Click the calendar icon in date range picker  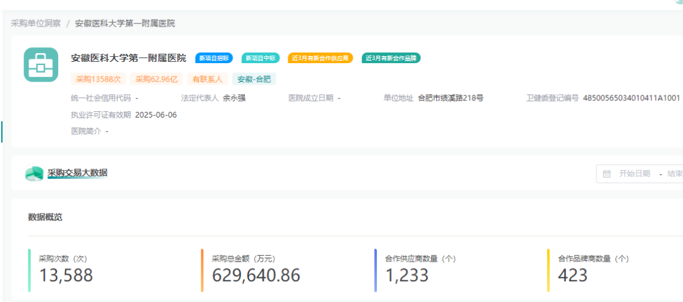click(606, 174)
